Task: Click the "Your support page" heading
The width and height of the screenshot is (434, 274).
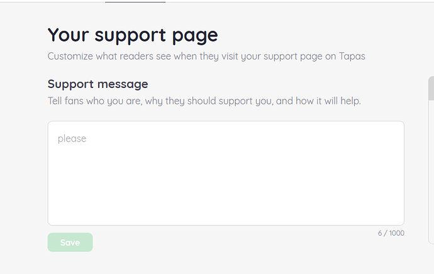Action: [x=133, y=35]
